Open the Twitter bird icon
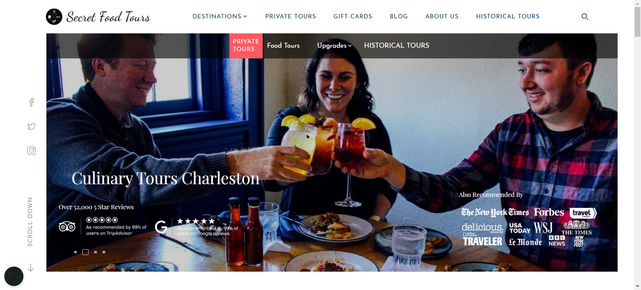The image size is (641, 290). click(31, 126)
